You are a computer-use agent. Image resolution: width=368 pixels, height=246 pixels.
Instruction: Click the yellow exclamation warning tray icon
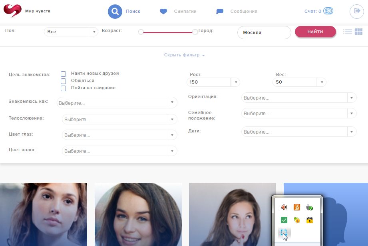[310, 220]
